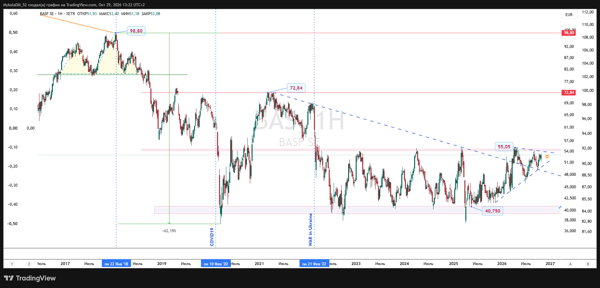
Task: Toggle the Y scale button
Action: point(12,264)
